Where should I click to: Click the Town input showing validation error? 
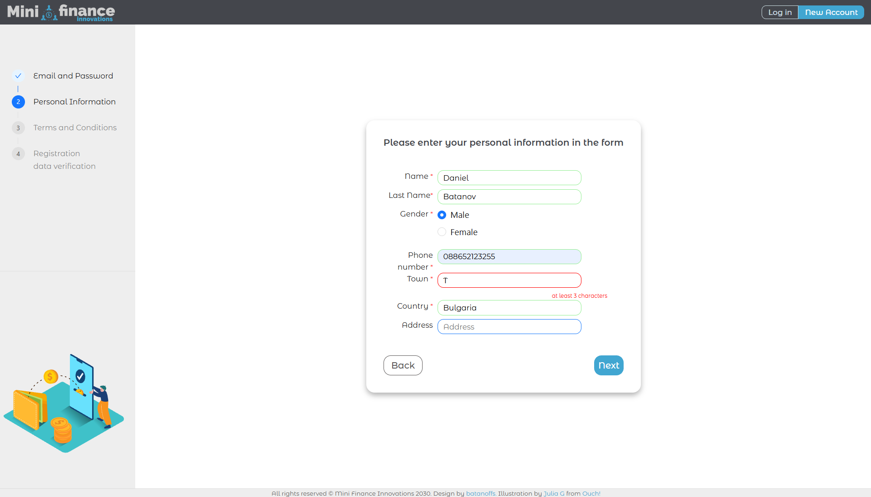pos(509,280)
